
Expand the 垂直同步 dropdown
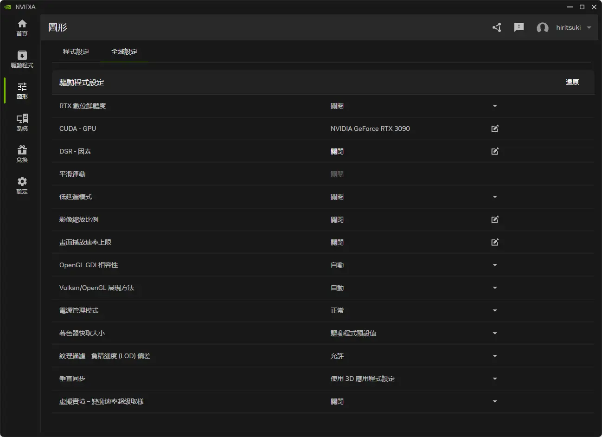[x=495, y=379]
